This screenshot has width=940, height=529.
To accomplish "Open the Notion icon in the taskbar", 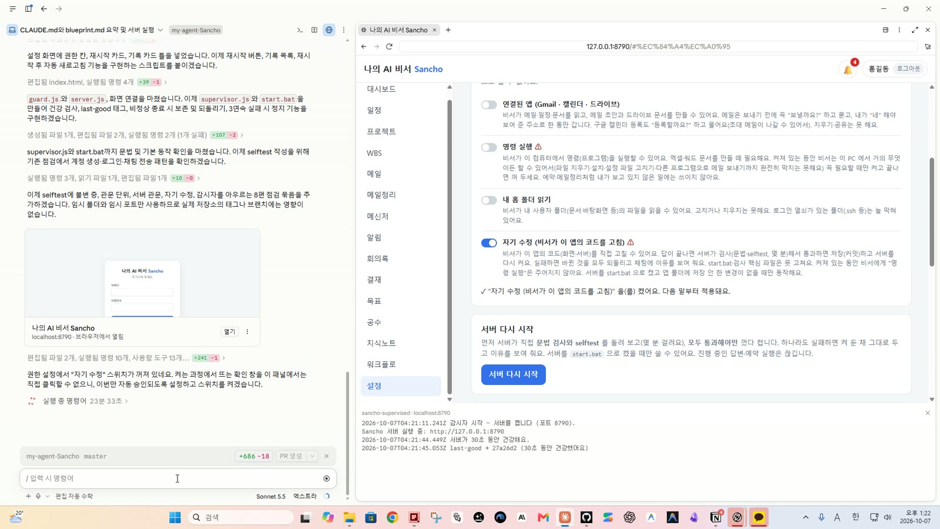I will [716, 517].
